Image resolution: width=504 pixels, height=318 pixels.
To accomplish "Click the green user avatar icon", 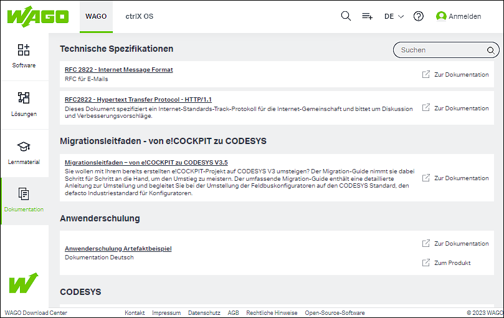I will [x=441, y=16].
